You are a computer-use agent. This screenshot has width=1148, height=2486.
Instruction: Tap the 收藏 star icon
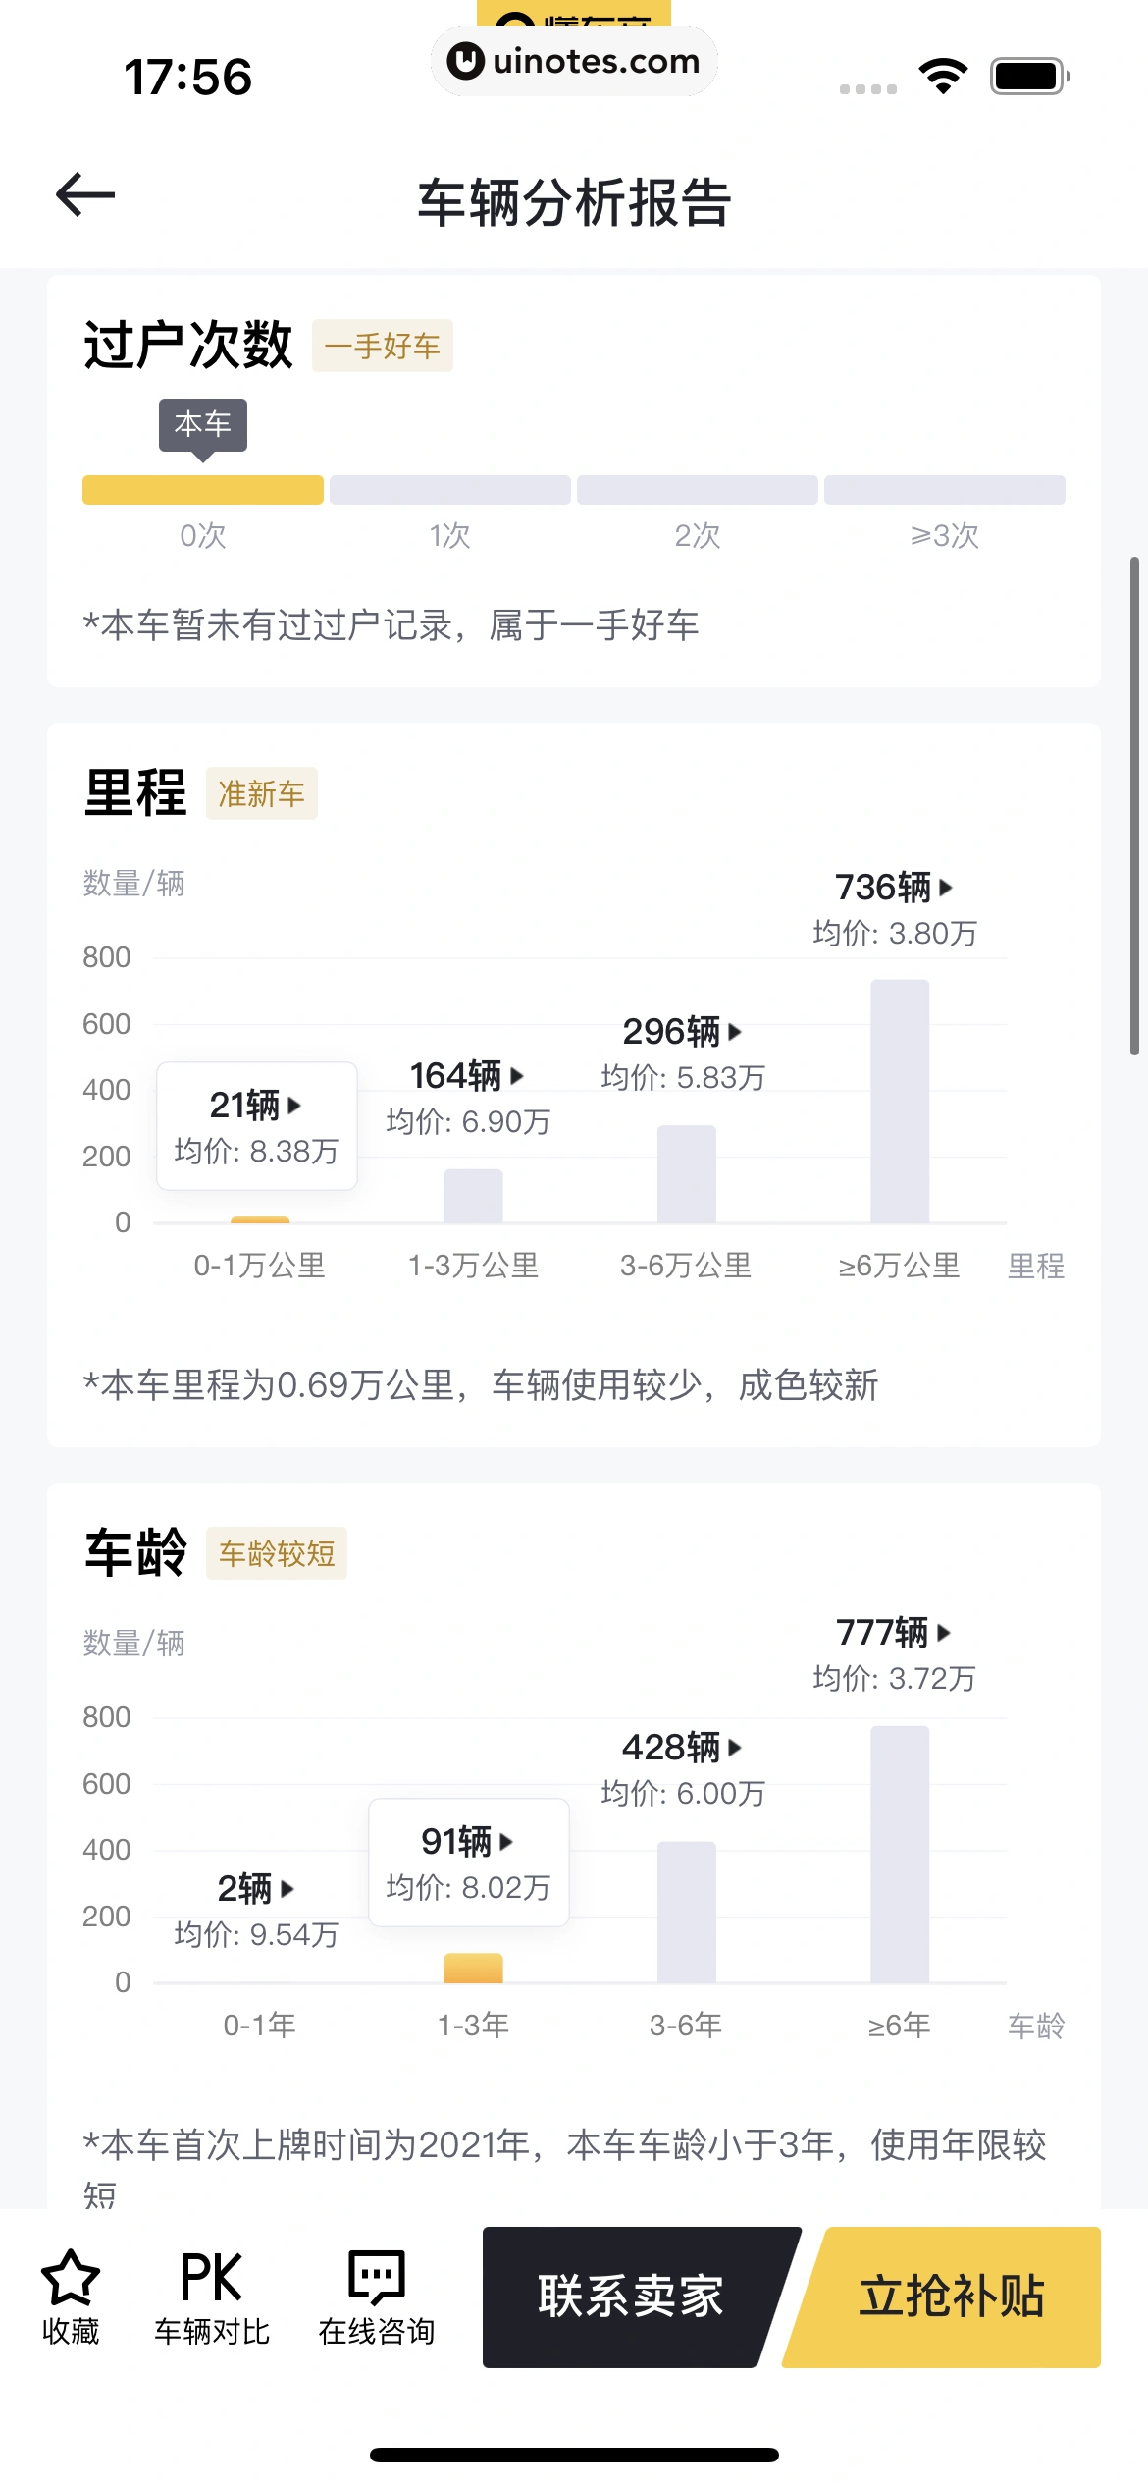71,2277
